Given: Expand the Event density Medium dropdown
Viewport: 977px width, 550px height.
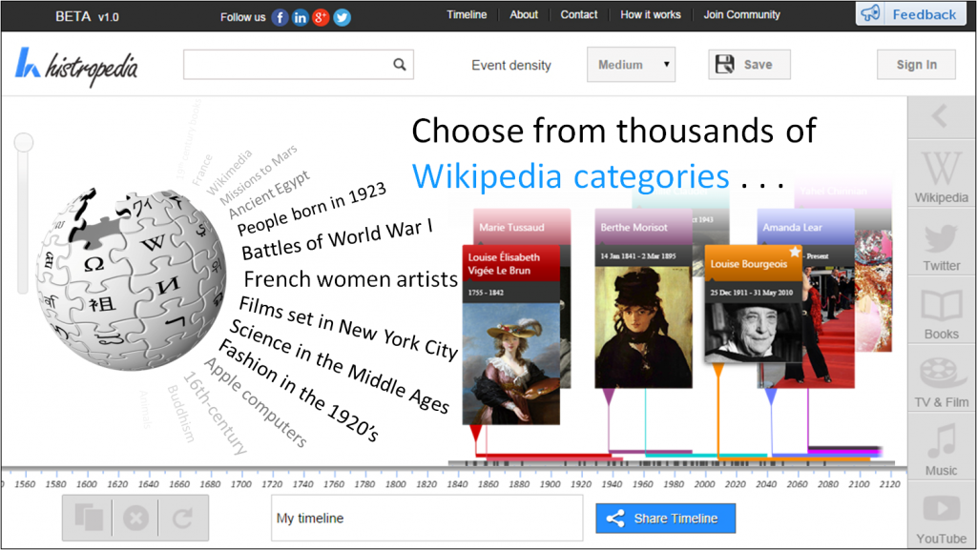Looking at the screenshot, I should point(631,65).
